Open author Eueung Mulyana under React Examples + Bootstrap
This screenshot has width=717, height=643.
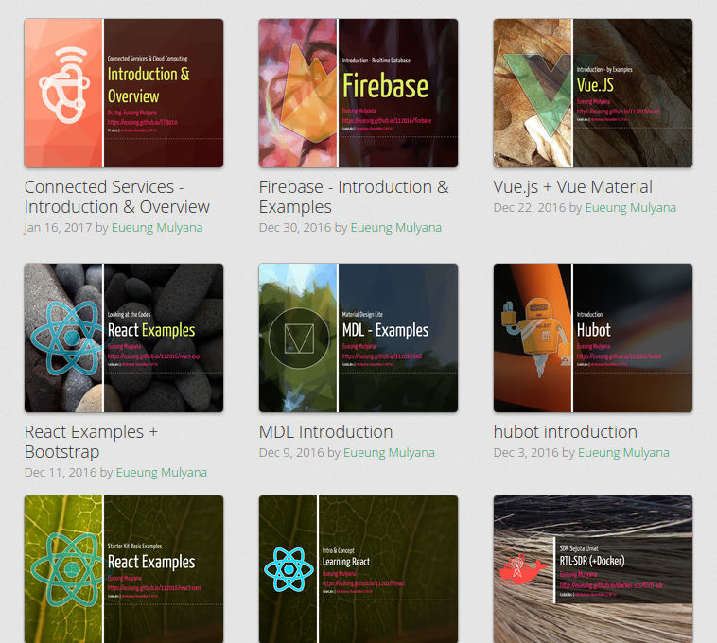pos(162,473)
